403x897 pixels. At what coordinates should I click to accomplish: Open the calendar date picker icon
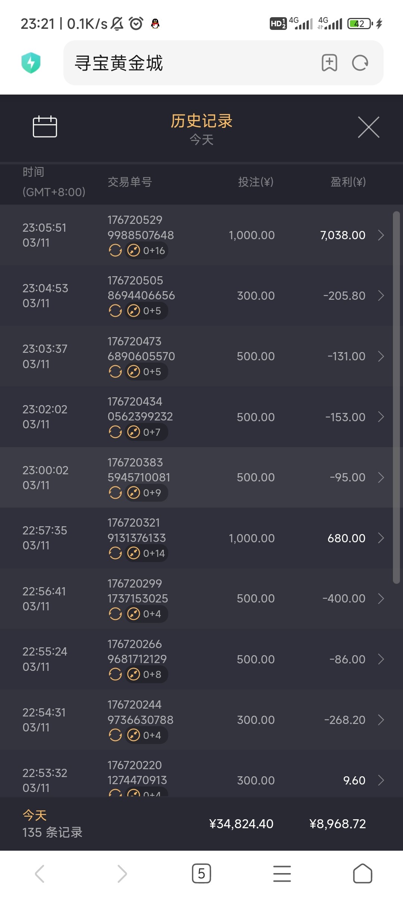(45, 127)
